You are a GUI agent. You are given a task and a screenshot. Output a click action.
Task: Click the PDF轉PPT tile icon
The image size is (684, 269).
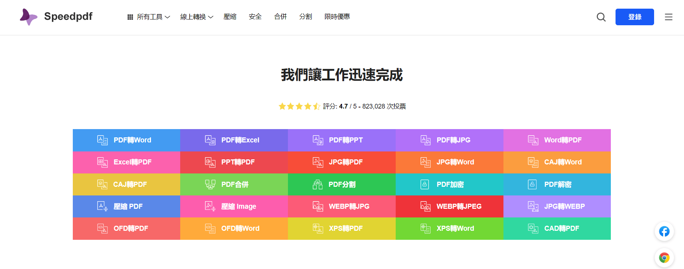[318, 140]
